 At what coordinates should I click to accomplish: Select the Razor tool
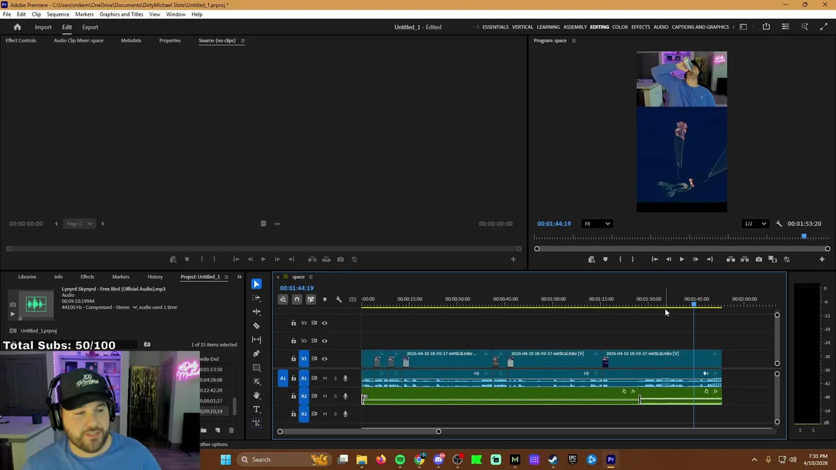(256, 326)
